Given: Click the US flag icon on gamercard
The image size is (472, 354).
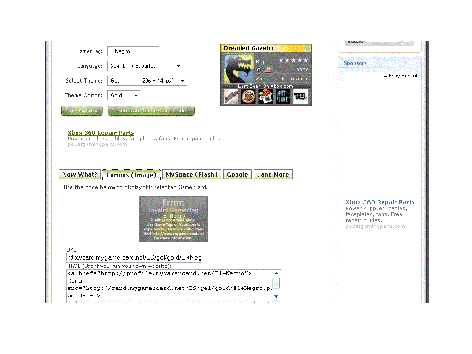Looking at the screenshot, I should pyautogui.click(x=267, y=70).
